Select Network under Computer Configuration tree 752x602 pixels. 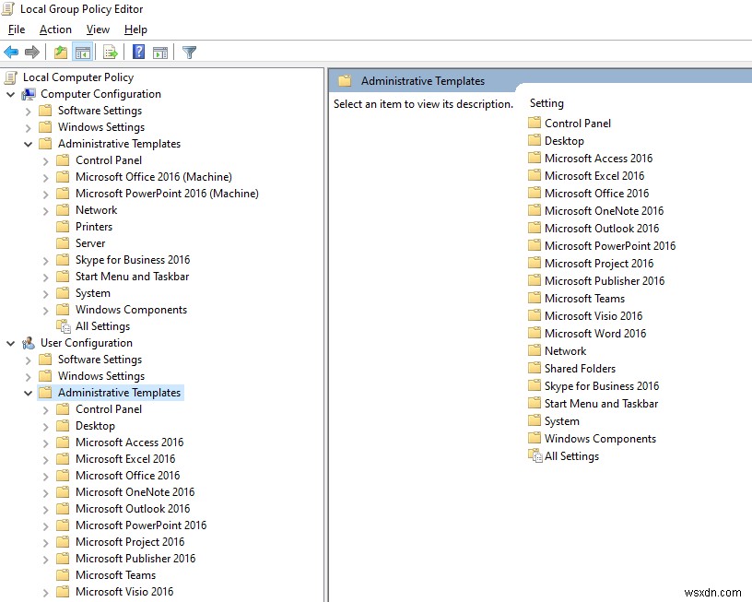[x=97, y=210]
